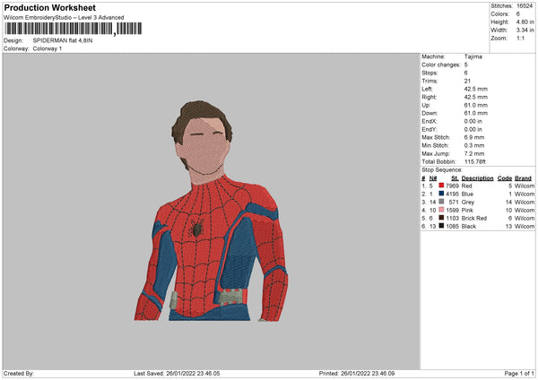The height and width of the screenshot is (380, 538).
Task: Click the Brand column header
Action: (x=523, y=177)
